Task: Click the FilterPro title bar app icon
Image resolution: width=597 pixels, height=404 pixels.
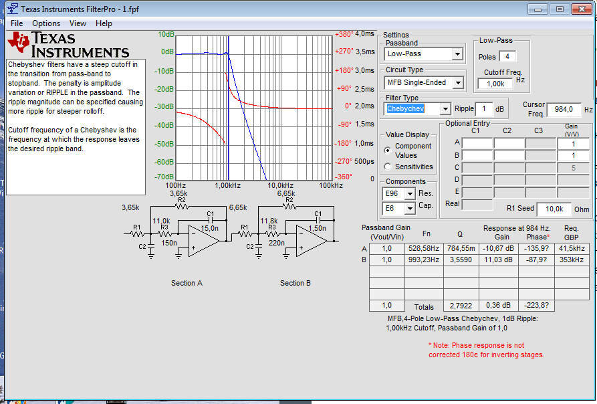Action: click(13, 9)
